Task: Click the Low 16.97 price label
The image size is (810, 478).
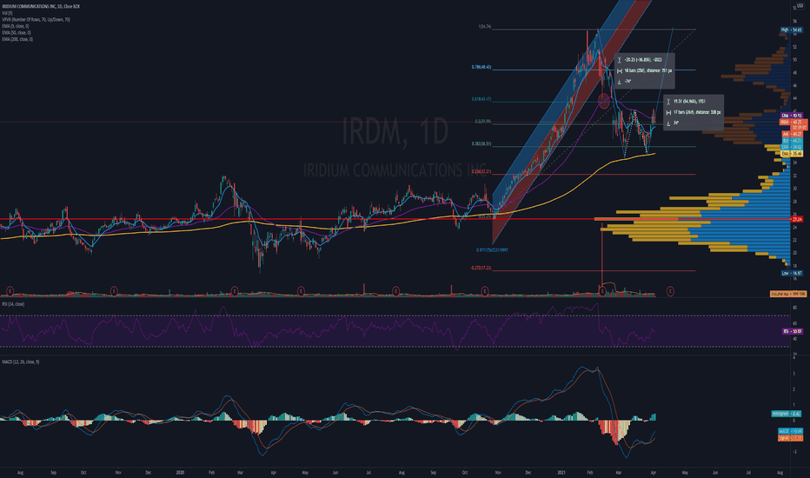Action: [x=791, y=273]
